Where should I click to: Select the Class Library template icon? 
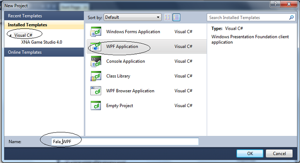pyautogui.click(x=96, y=76)
